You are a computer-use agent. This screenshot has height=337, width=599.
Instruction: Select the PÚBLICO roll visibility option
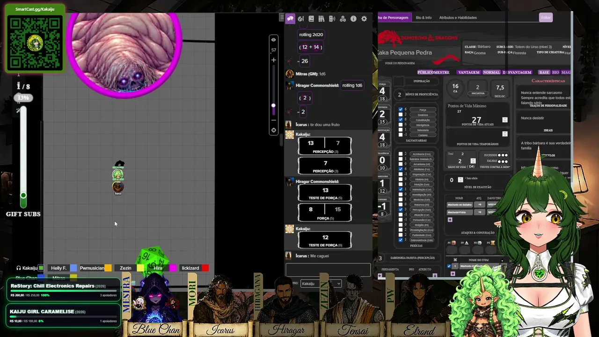426,73
